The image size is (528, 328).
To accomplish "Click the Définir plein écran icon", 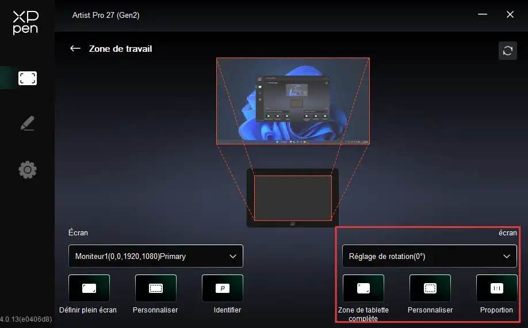I will pos(89,288).
